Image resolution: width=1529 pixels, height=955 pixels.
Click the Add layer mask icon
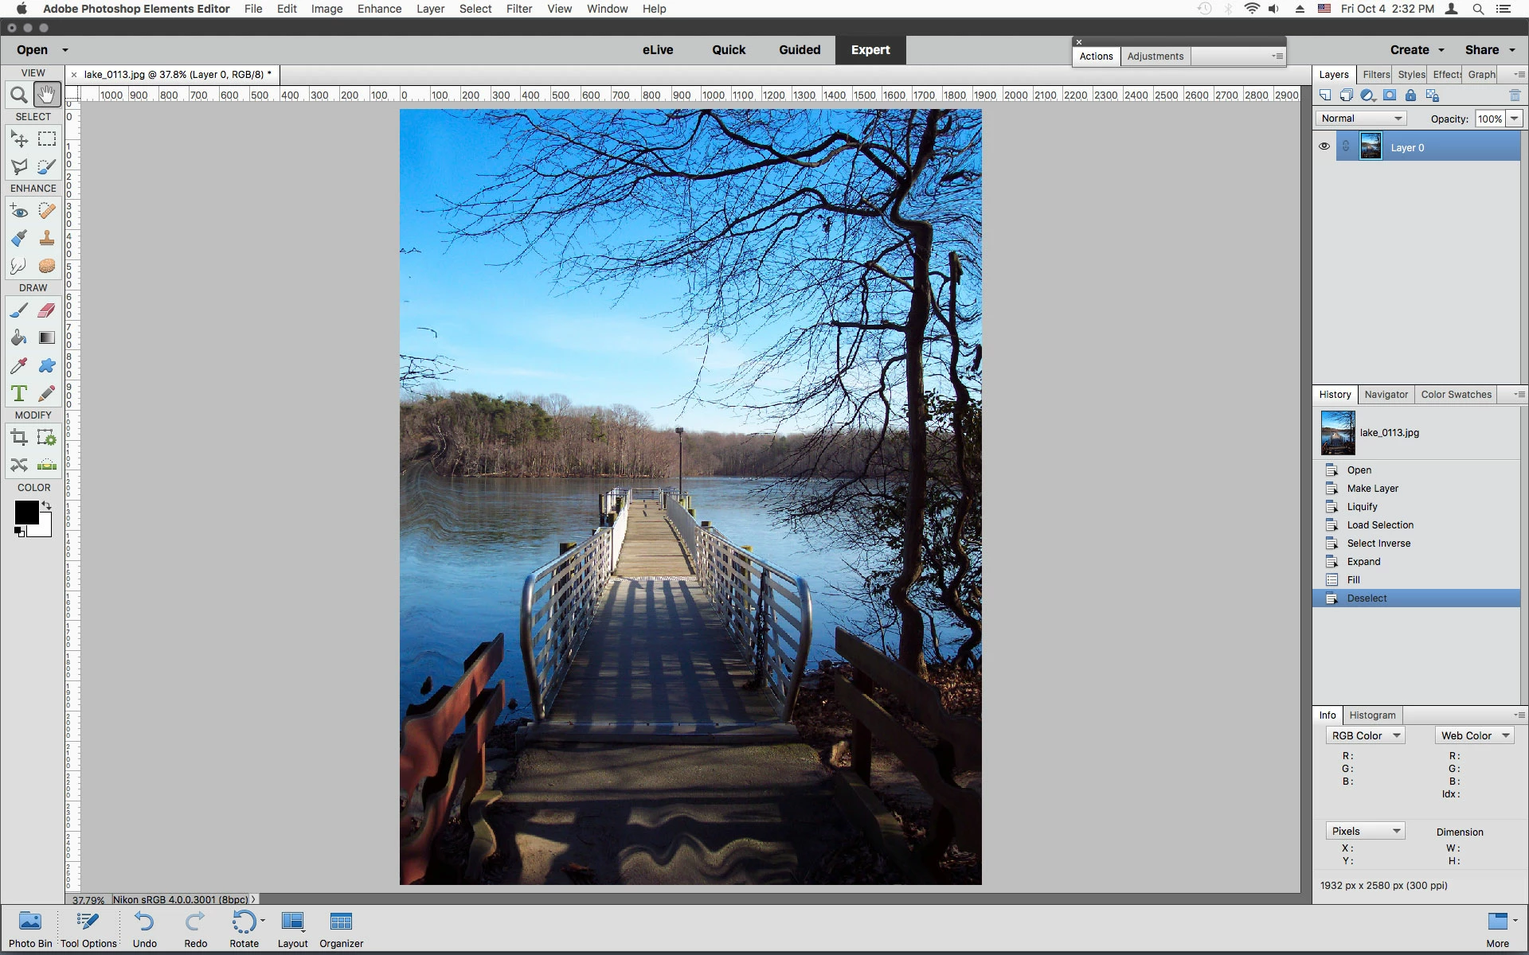coord(1390,95)
